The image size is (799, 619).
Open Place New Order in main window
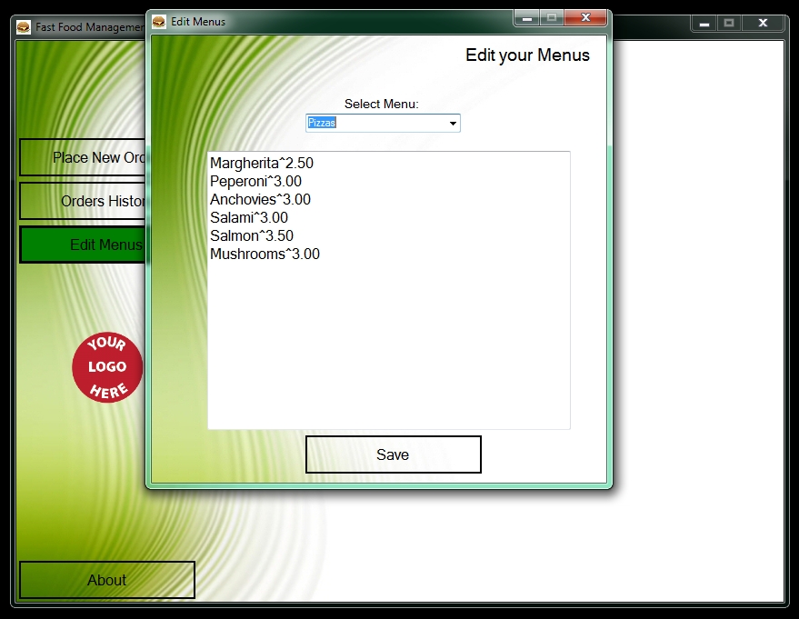83,157
